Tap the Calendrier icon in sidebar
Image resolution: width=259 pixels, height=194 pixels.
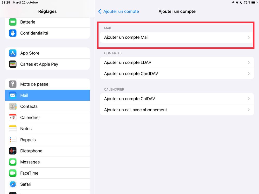tap(13, 118)
